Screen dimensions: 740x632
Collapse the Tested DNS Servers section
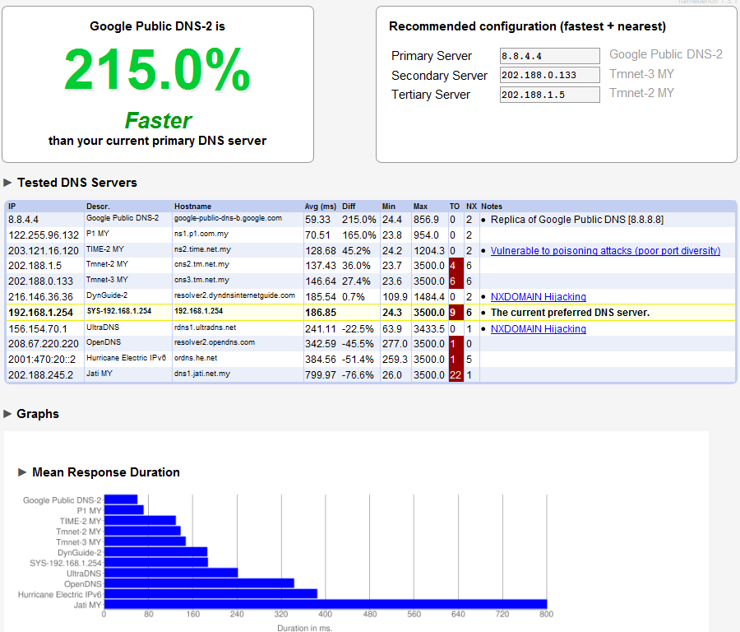(x=9, y=183)
